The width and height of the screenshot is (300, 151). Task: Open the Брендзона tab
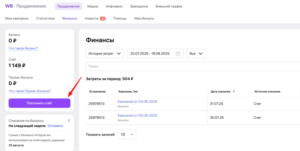pos(139,6)
